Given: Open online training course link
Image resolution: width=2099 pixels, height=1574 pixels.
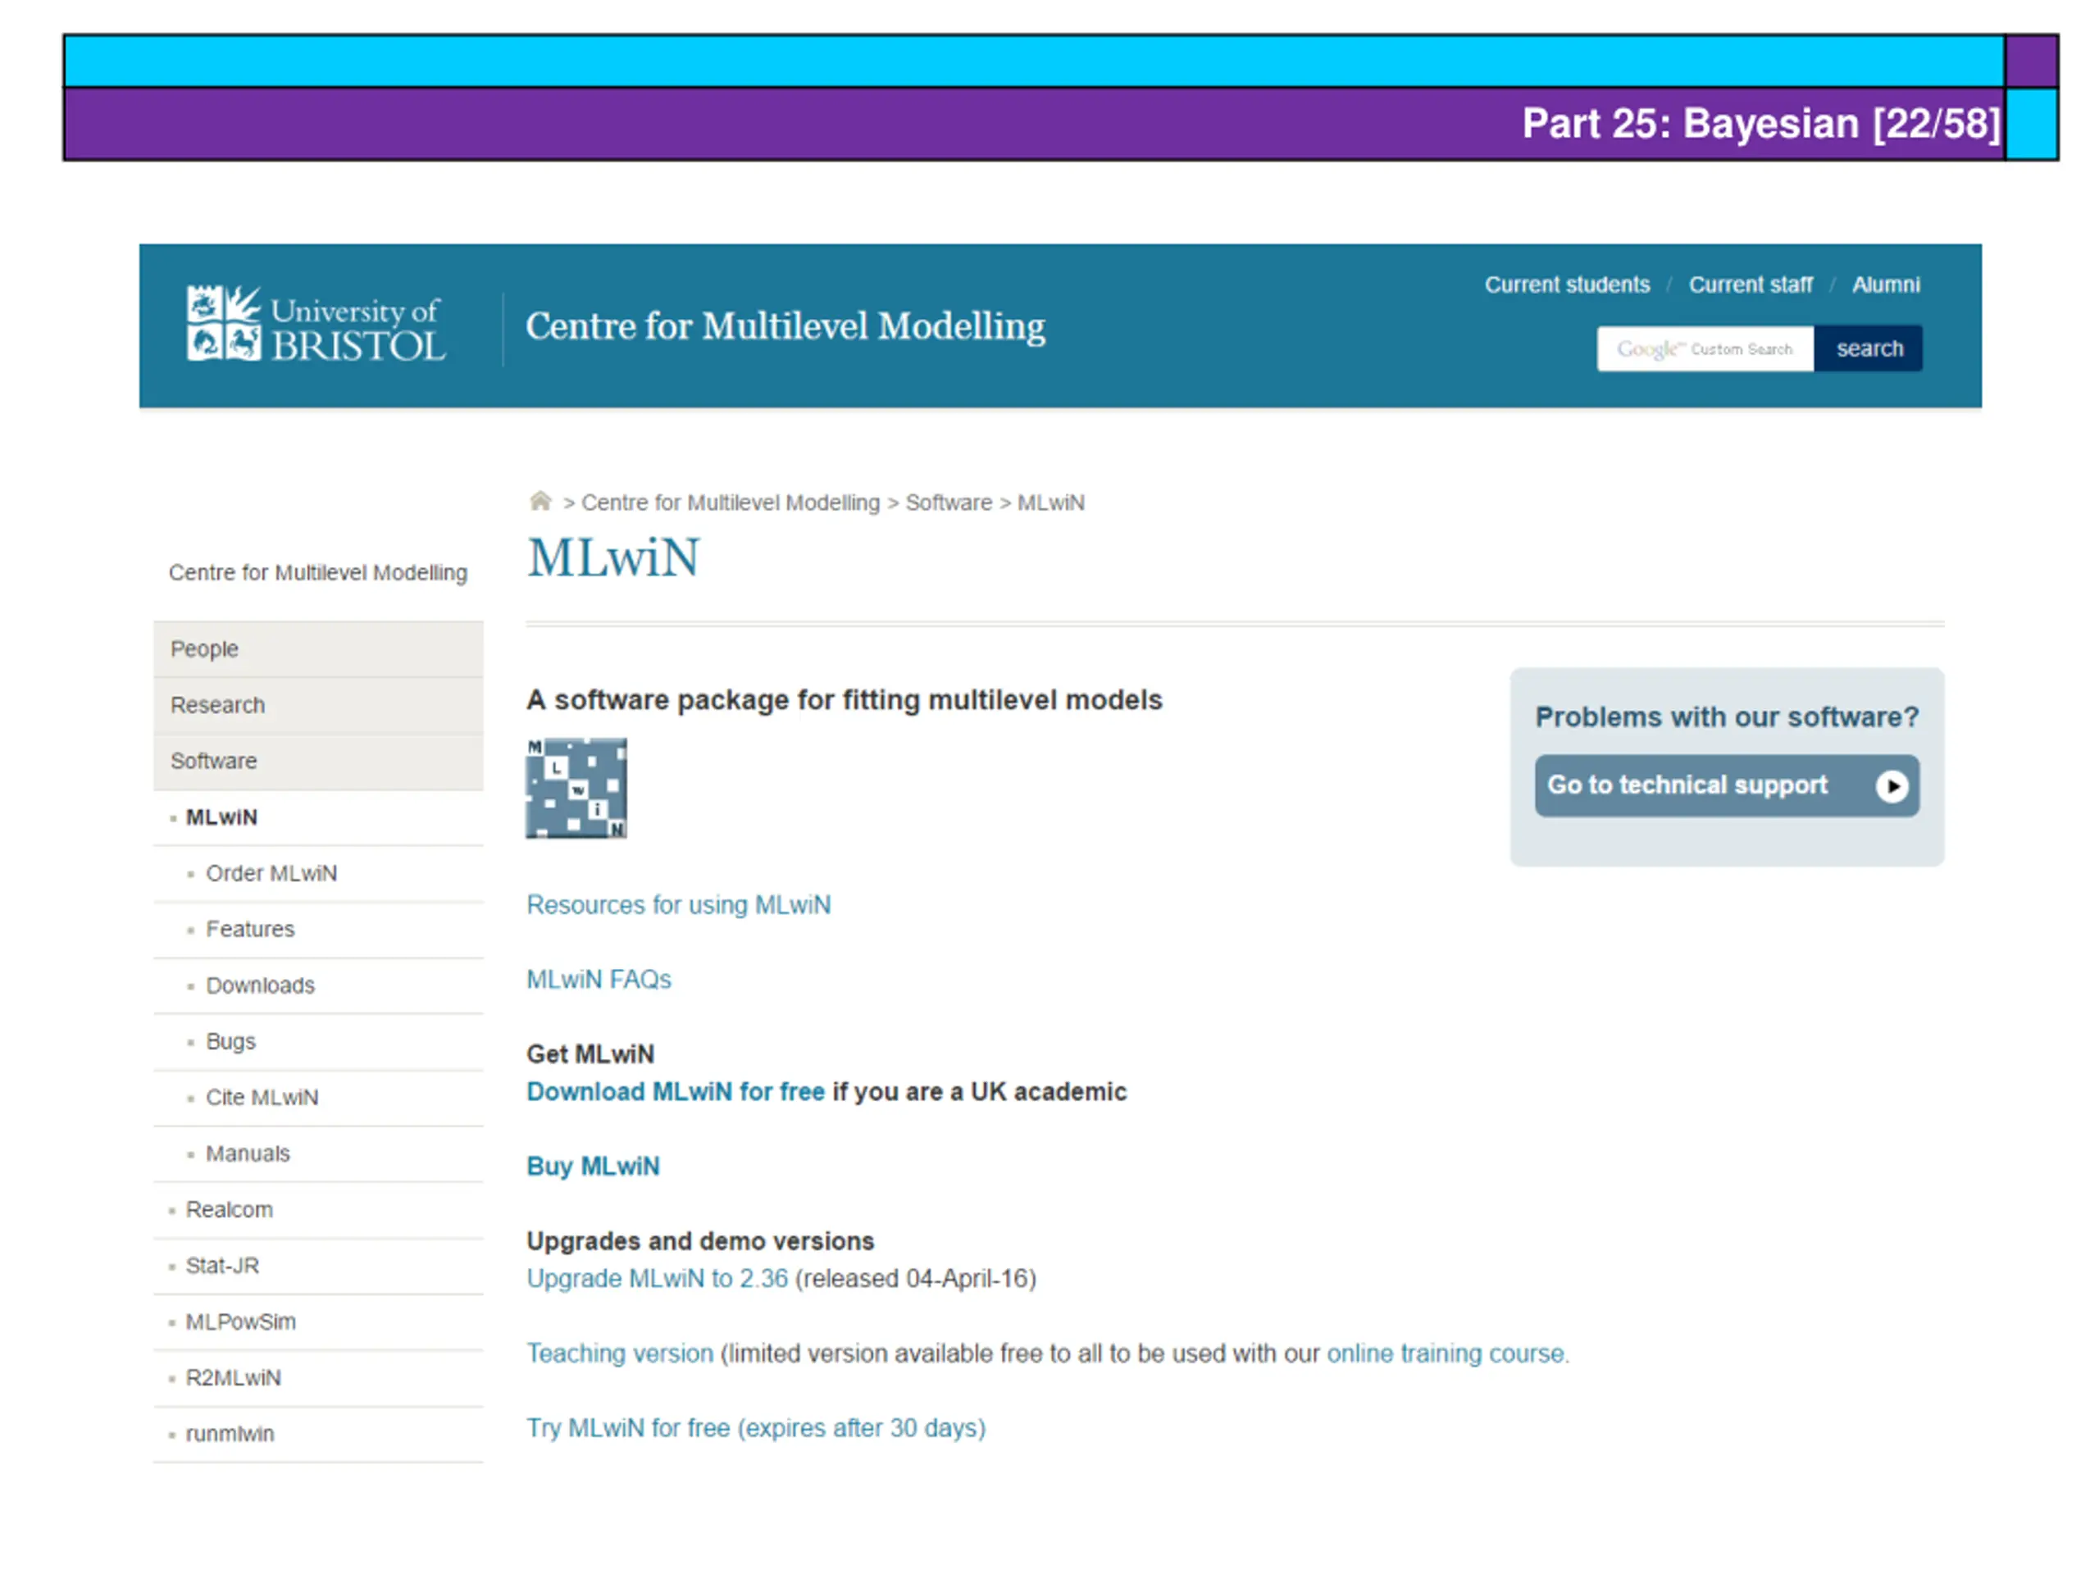Looking at the screenshot, I should [1446, 1354].
